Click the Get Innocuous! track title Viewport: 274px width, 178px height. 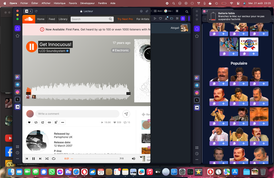click(55, 44)
